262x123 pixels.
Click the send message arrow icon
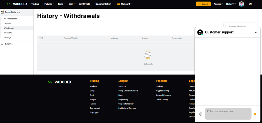(x=255, y=114)
